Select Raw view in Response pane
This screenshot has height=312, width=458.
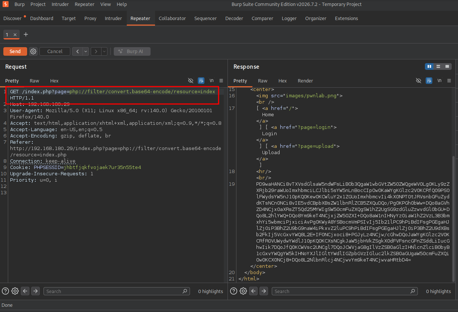coord(263,81)
